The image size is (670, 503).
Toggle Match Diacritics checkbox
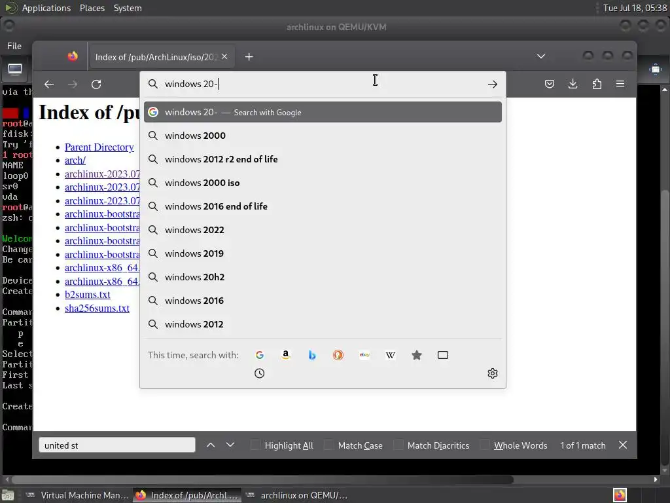point(398,445)
